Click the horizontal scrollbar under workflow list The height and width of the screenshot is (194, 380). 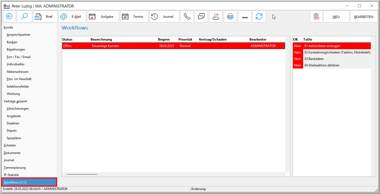[x=82, y=174]
